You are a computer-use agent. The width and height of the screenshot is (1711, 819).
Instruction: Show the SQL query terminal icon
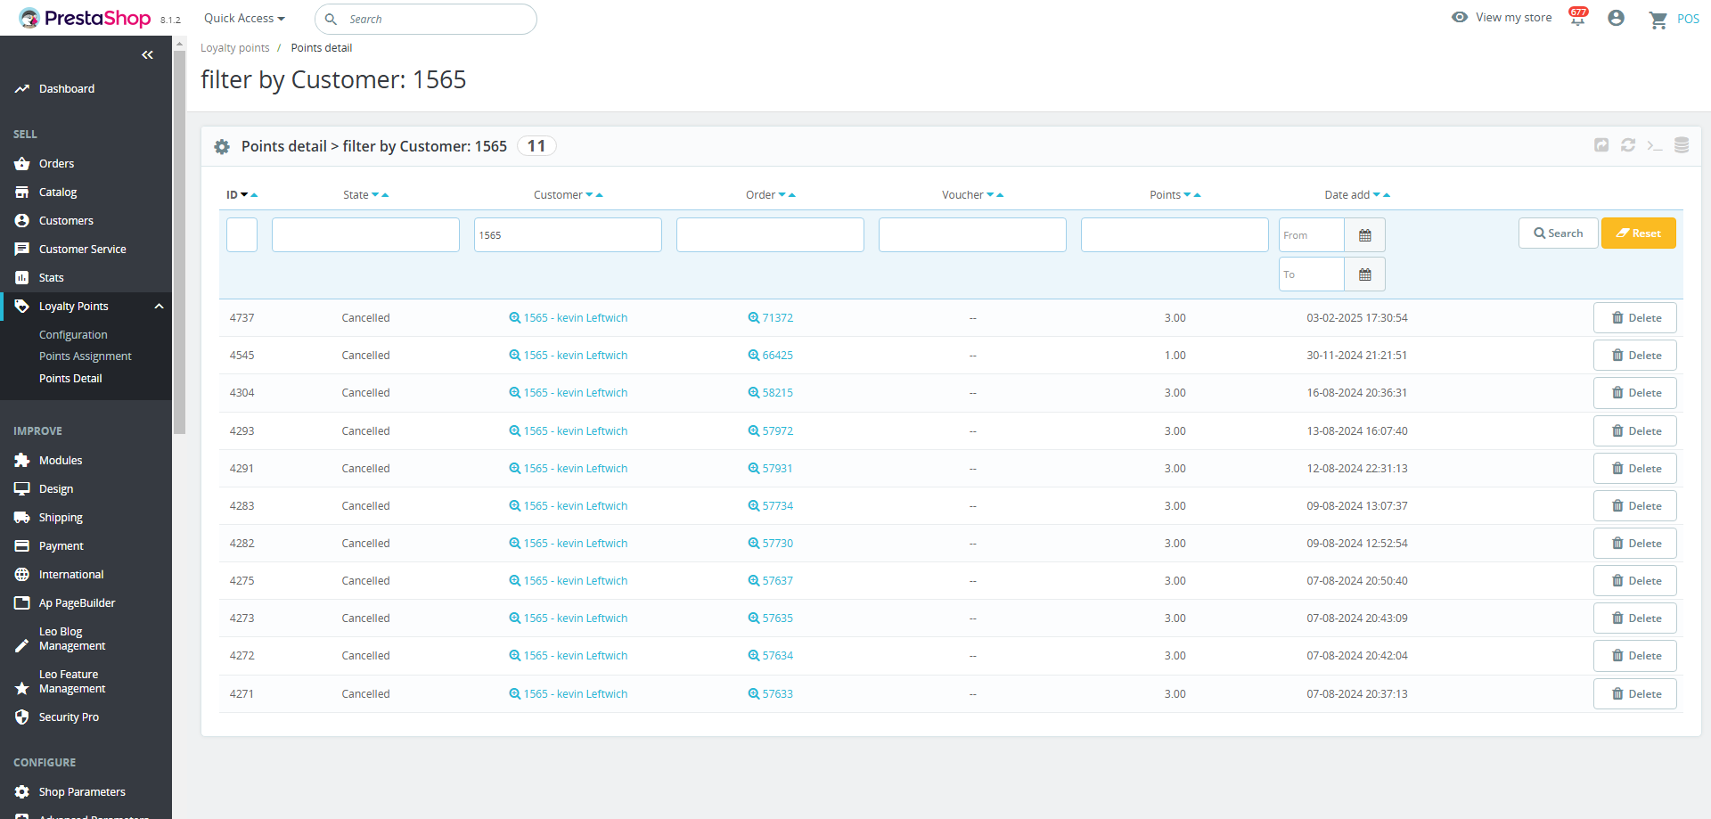click(1655, 145)
